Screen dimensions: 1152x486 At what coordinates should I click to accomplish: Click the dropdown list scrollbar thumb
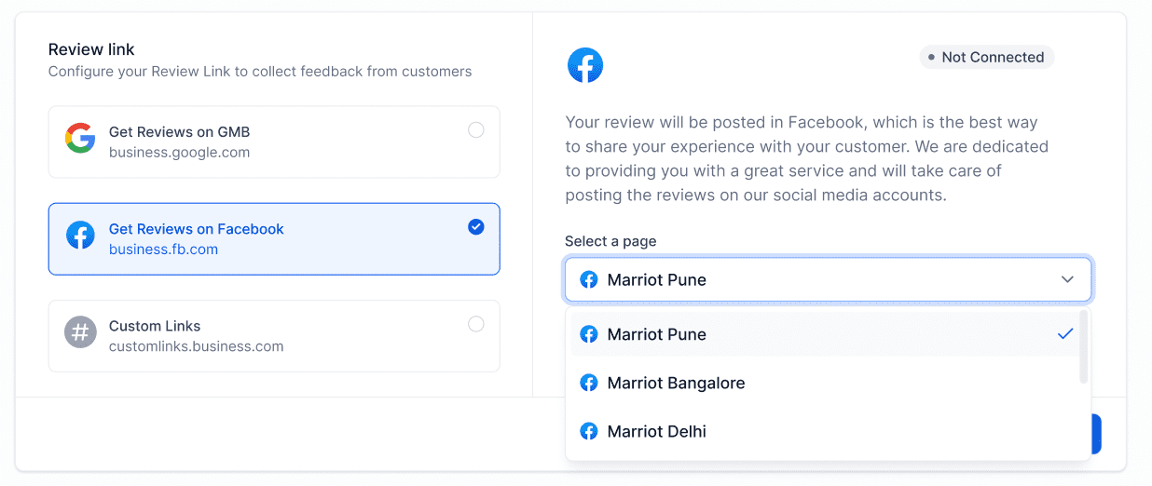point(1083,346)
